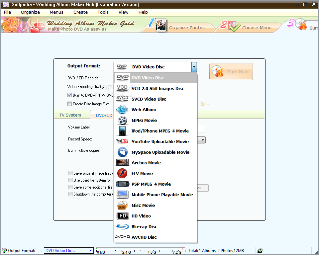
Task: Click the Archos player icon
Action: [122, 162]
